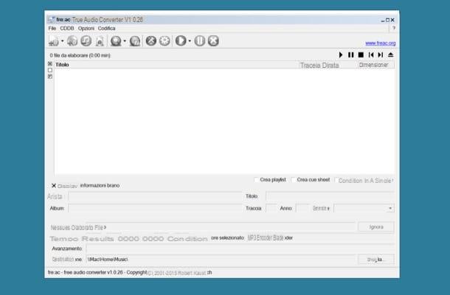Open the Codifica menu
This screenshot has width=450, height=295.
click(x=106, y=28)
